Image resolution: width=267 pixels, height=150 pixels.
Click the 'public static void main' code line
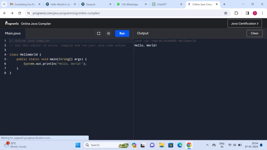coord(52,59)
